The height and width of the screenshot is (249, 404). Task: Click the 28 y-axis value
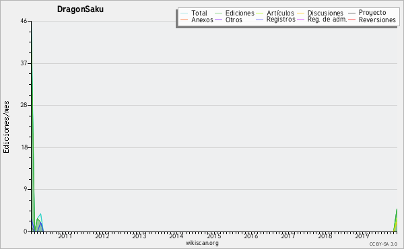tap(24, 105)
